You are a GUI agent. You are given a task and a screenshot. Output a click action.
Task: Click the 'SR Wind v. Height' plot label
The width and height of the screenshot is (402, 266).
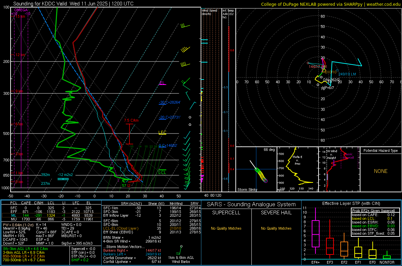coord(331,155)
